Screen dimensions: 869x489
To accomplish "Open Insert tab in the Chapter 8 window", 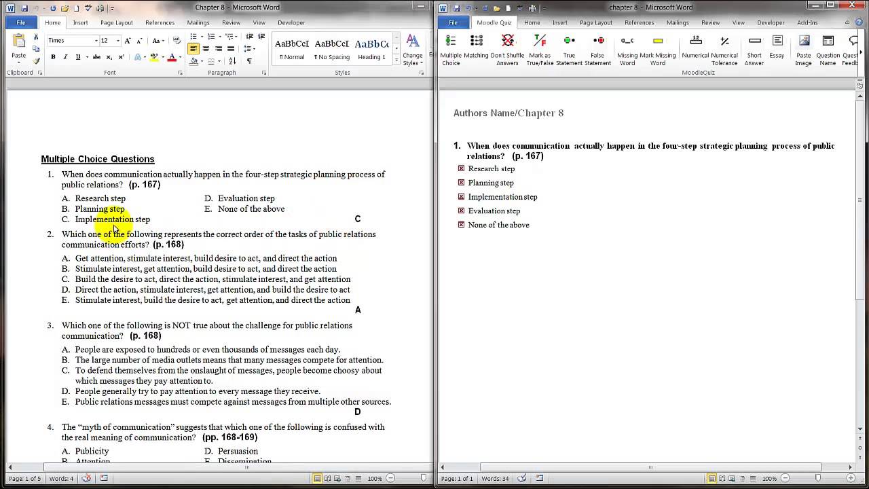I will [80, 22].
